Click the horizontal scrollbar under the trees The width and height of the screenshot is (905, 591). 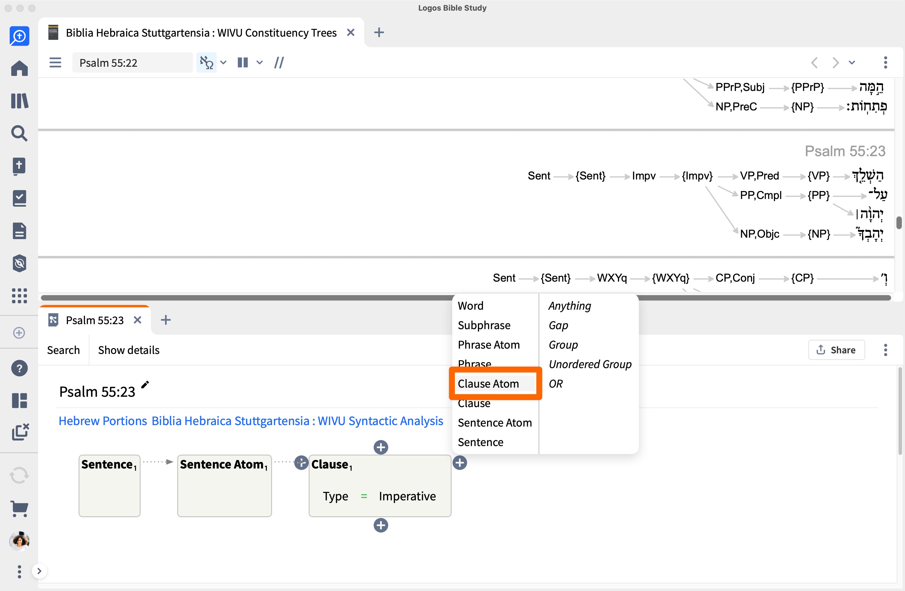click(466, 298)
